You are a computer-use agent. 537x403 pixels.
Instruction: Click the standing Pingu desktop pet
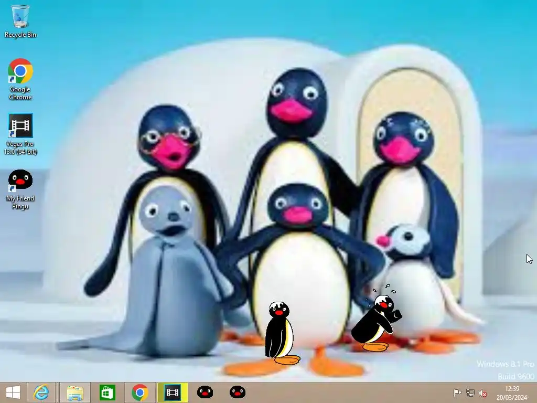click(282, 333)
